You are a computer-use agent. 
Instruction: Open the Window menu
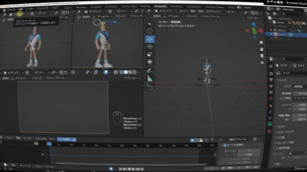point(43,9)
